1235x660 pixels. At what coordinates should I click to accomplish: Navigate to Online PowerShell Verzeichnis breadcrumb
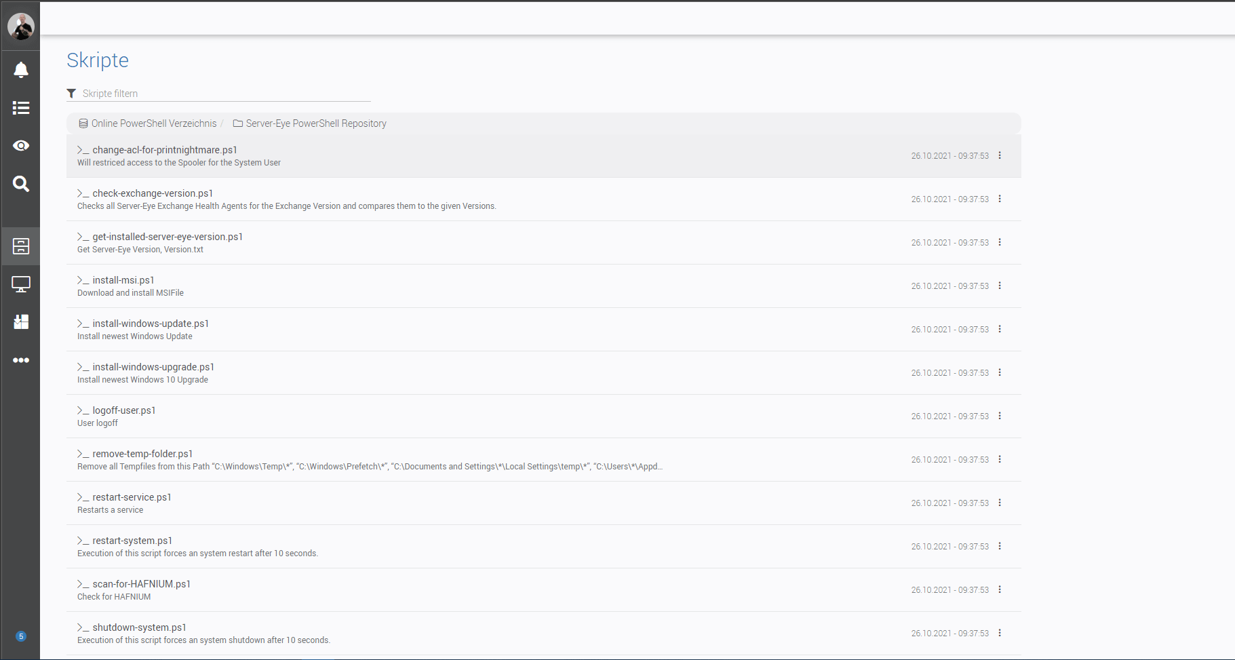(153, 123)
